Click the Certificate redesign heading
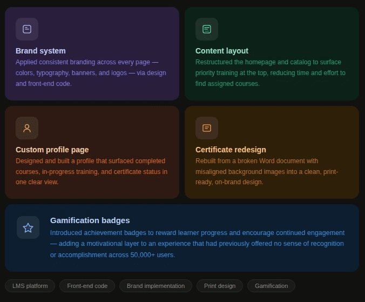The height and width of the screenshot is (302, 365). 231,150
